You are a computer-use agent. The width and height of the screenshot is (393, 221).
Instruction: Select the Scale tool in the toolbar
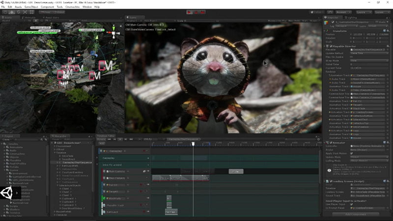24,12
